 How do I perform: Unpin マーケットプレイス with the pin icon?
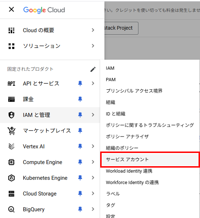click(x=80, y=131)
